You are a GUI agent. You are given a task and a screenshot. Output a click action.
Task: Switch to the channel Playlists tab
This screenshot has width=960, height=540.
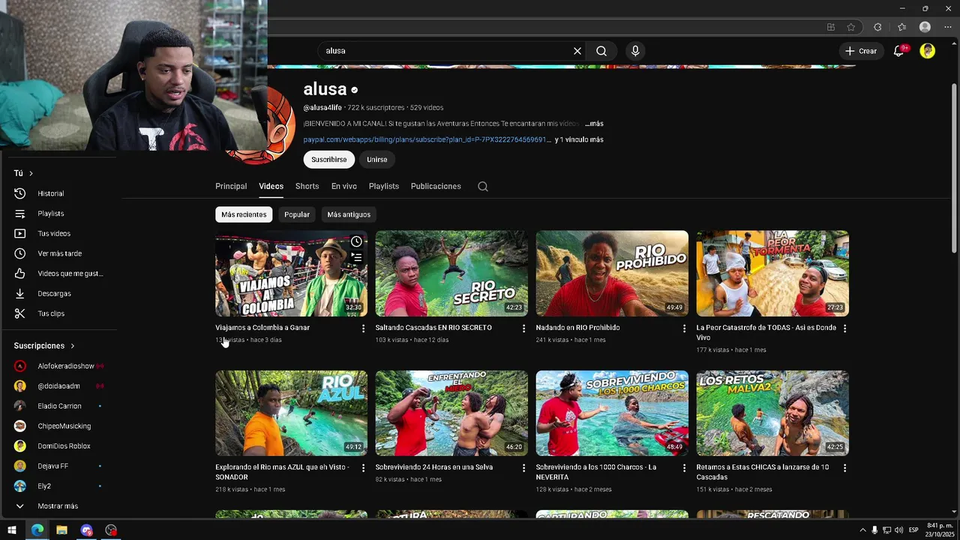(384, 187)
